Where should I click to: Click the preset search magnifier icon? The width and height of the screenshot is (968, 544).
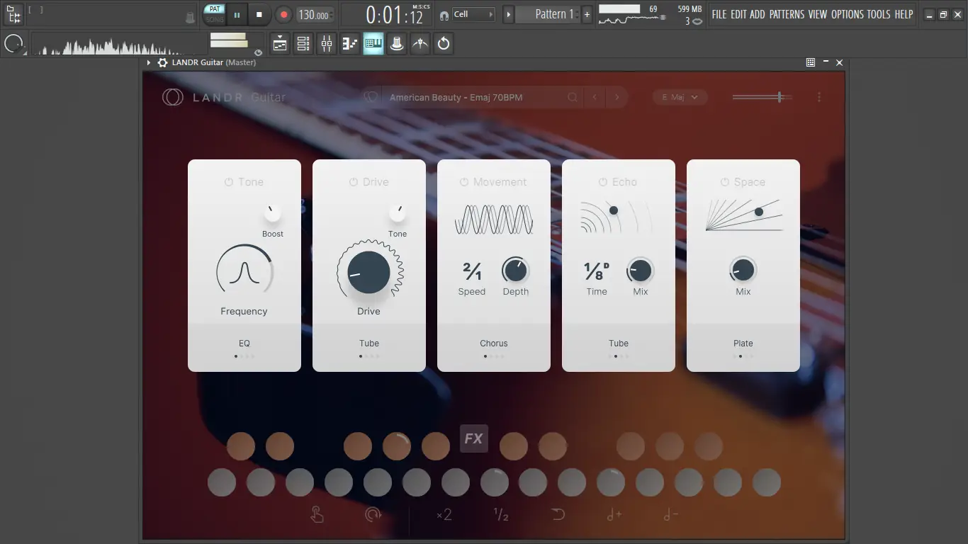coord(573,97)
